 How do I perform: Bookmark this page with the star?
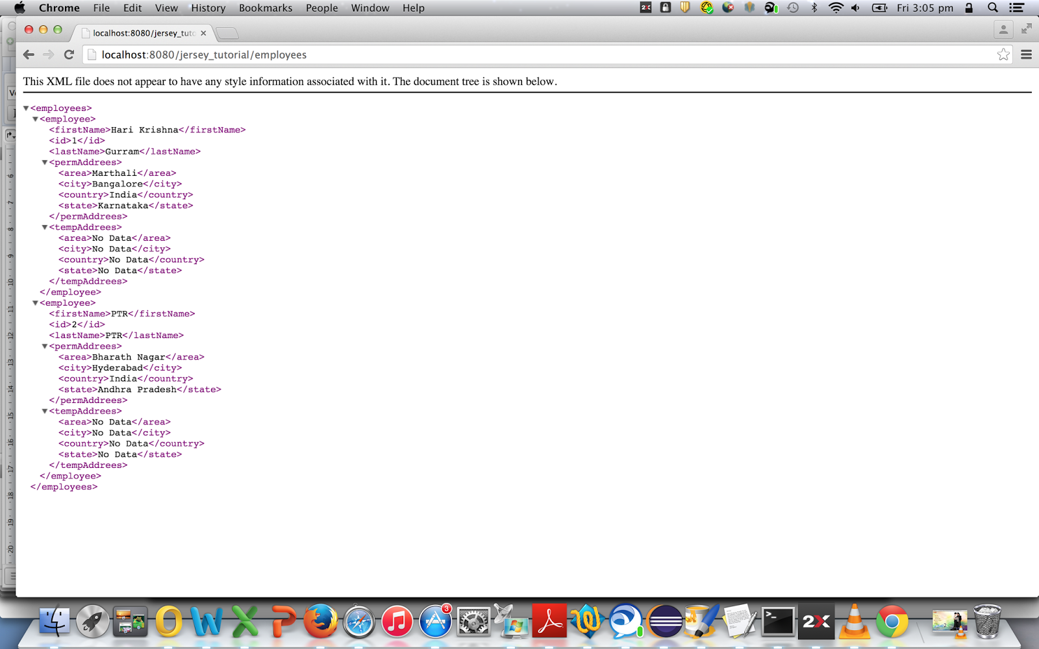1003,55
